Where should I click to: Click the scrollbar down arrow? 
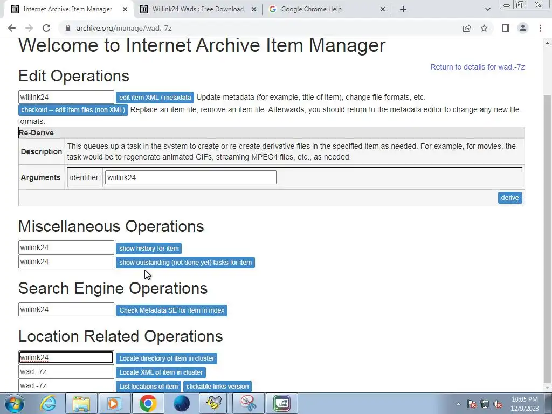(547, 388)
